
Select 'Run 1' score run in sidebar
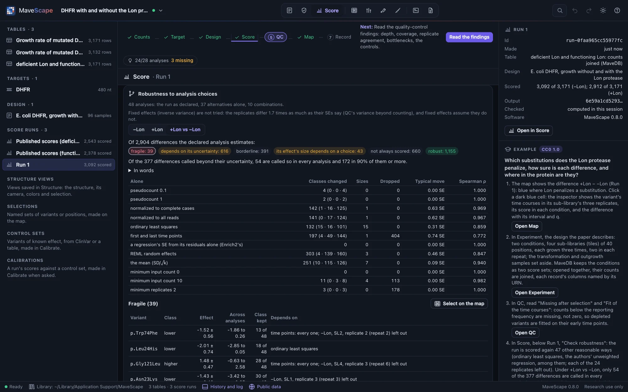[59, 165]
